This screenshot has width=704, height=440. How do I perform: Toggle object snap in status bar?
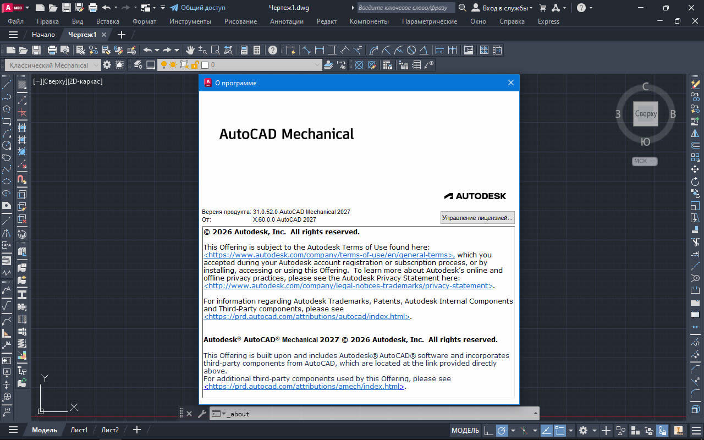[x=560, y=430]
